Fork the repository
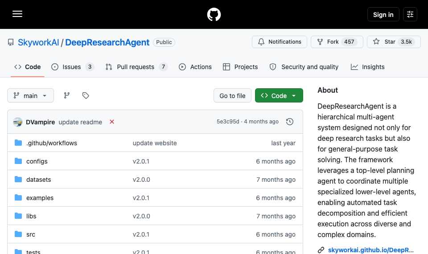428x254 pixels. (337, 42)
